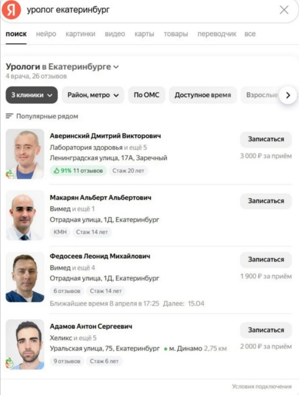Open Макарян Альберт Альбертович photo
Image resolution: width=299 pixels, height=395 pixels.
click(25, 215)
